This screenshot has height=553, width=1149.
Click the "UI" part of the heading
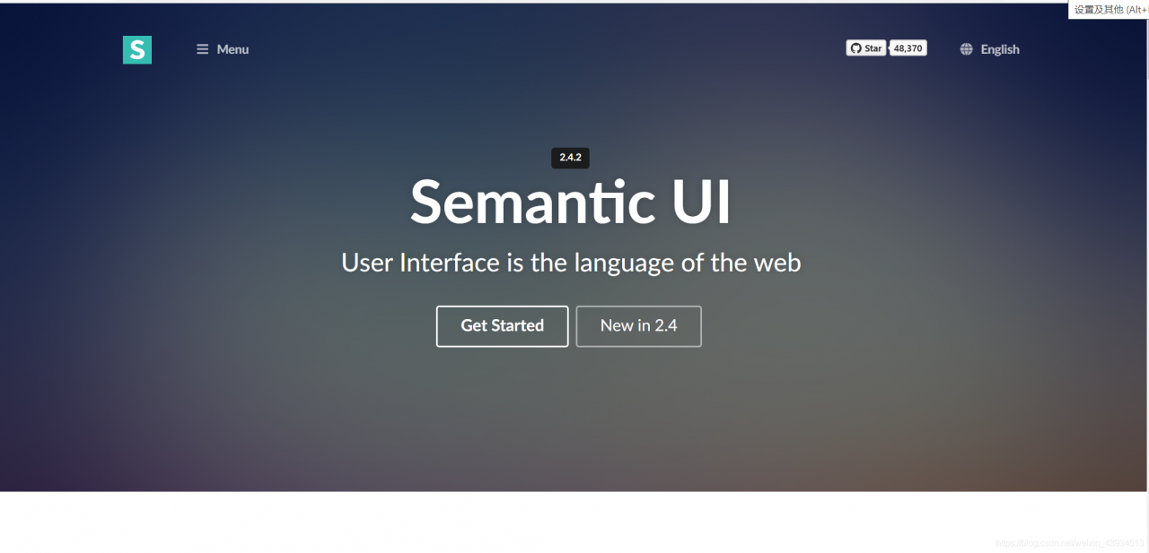pyautogui.click(x=702, y=201)
